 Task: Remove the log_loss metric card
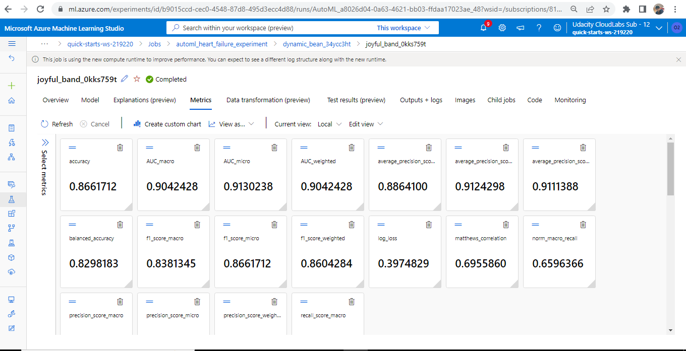[x=428, y=225]
